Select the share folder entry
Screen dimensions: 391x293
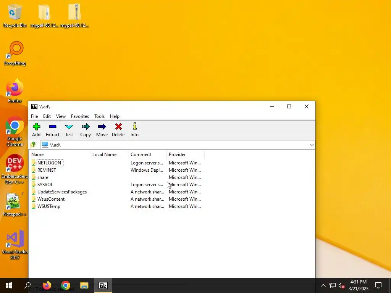pyautogui.click(x=43, y=177)
